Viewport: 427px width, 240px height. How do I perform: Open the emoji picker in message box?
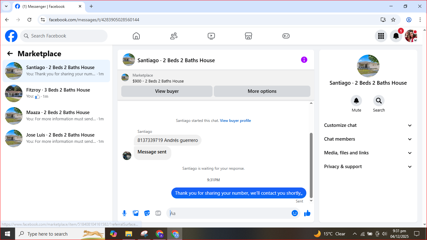tap(294, 213)
